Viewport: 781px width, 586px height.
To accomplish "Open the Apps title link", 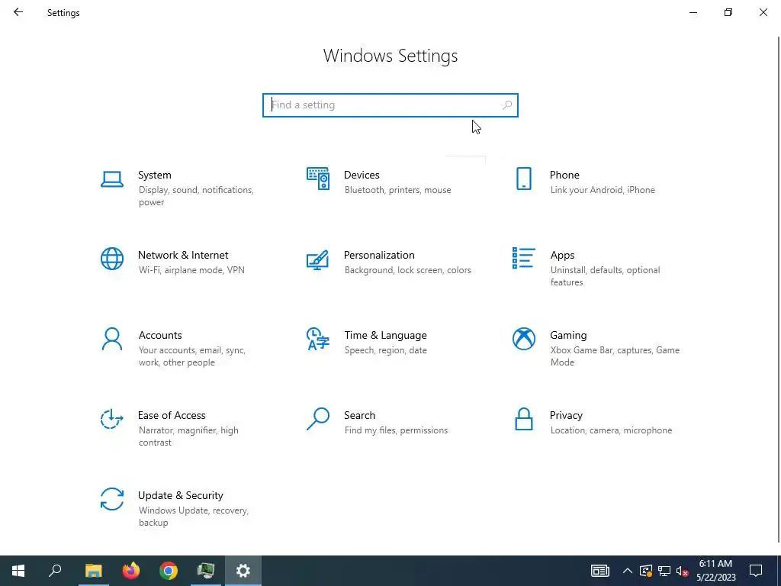I will pyautogui.click(x=562, y=255).
